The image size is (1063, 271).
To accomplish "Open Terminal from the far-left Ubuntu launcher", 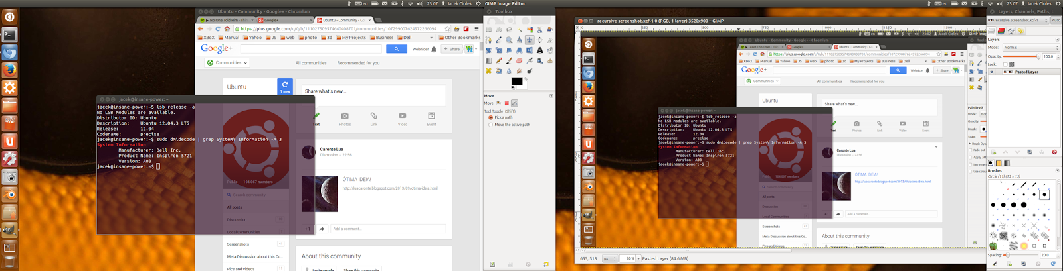I will click(9, 34).
